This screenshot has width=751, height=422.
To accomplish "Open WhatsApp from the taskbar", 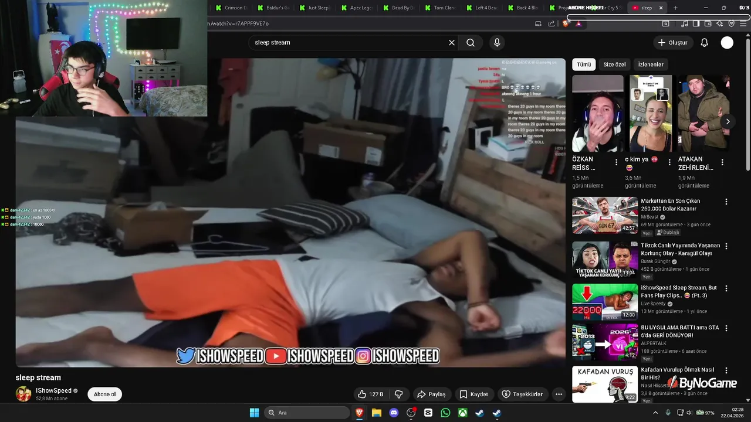I will click(x=445, y=413).
